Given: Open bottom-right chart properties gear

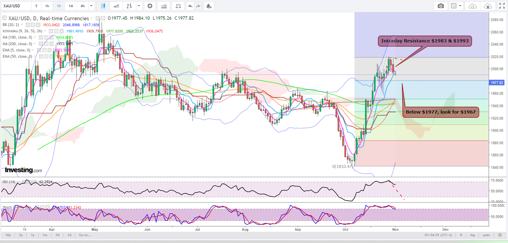Looking at the screenshot, I should pyautogui.click(x=500, y=235).
